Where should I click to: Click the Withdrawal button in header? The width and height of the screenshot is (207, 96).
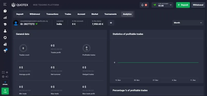pos(198,5)
